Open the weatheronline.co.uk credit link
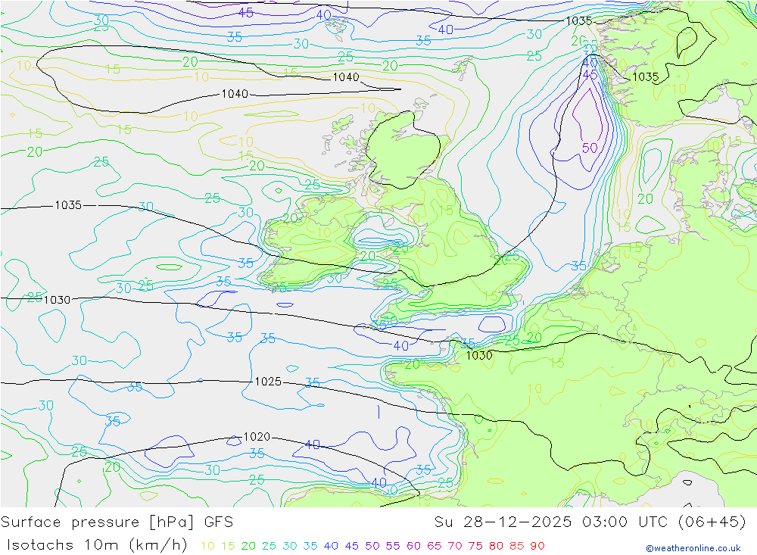This screenshot has width=757, height=555. coord(693,548)
